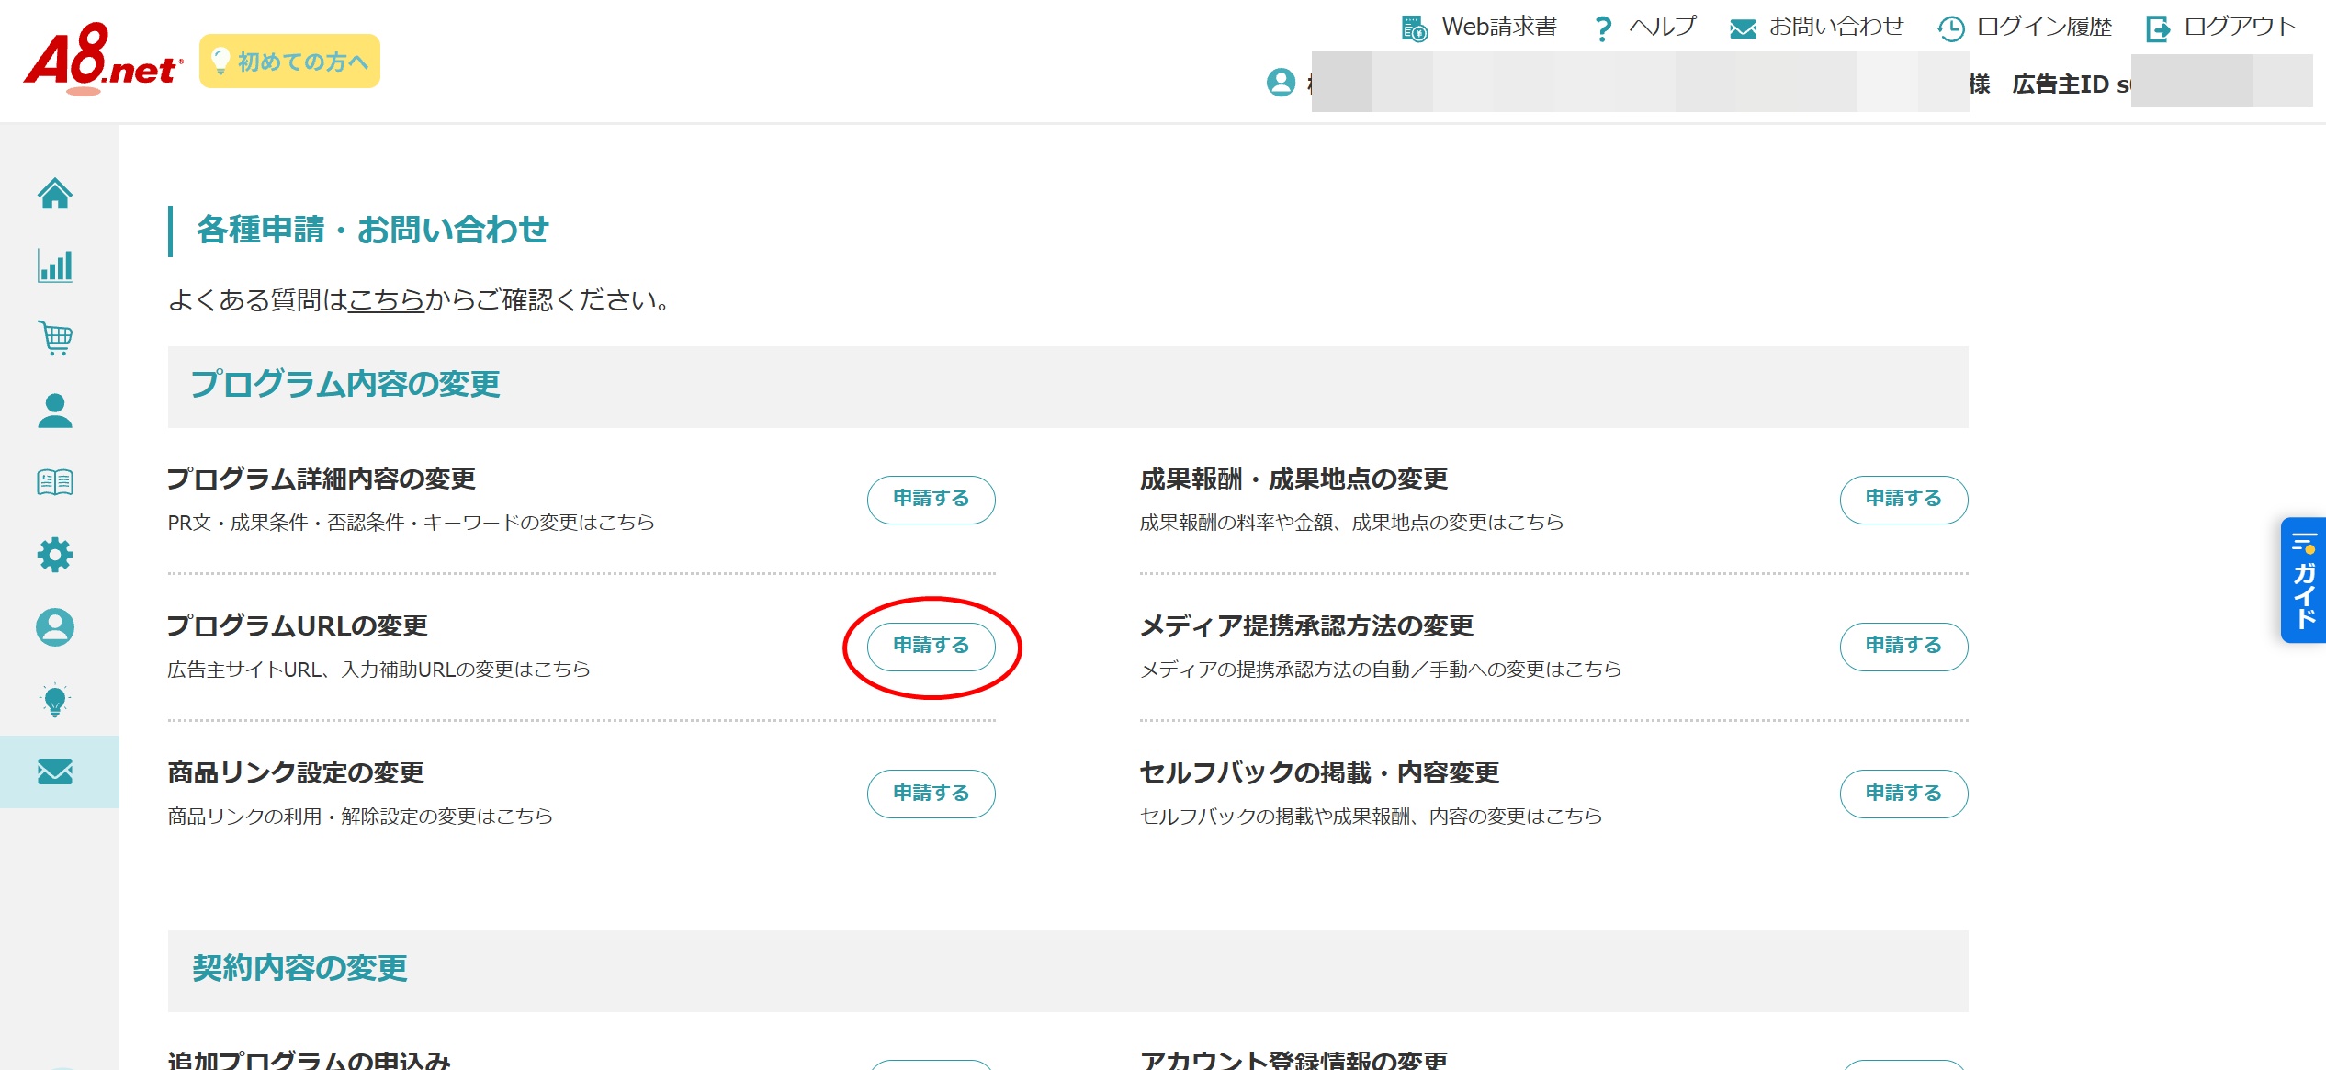This screenshot has width=2326, height=1070.
Task: Open reports via sidebar bar chart icon
Action: (x=55, y=266)
